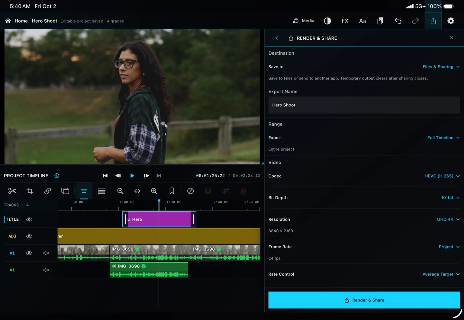This screenshot has height=320, width=464.
Task: Open the color grading contrast icon
Action: point(327,21)
